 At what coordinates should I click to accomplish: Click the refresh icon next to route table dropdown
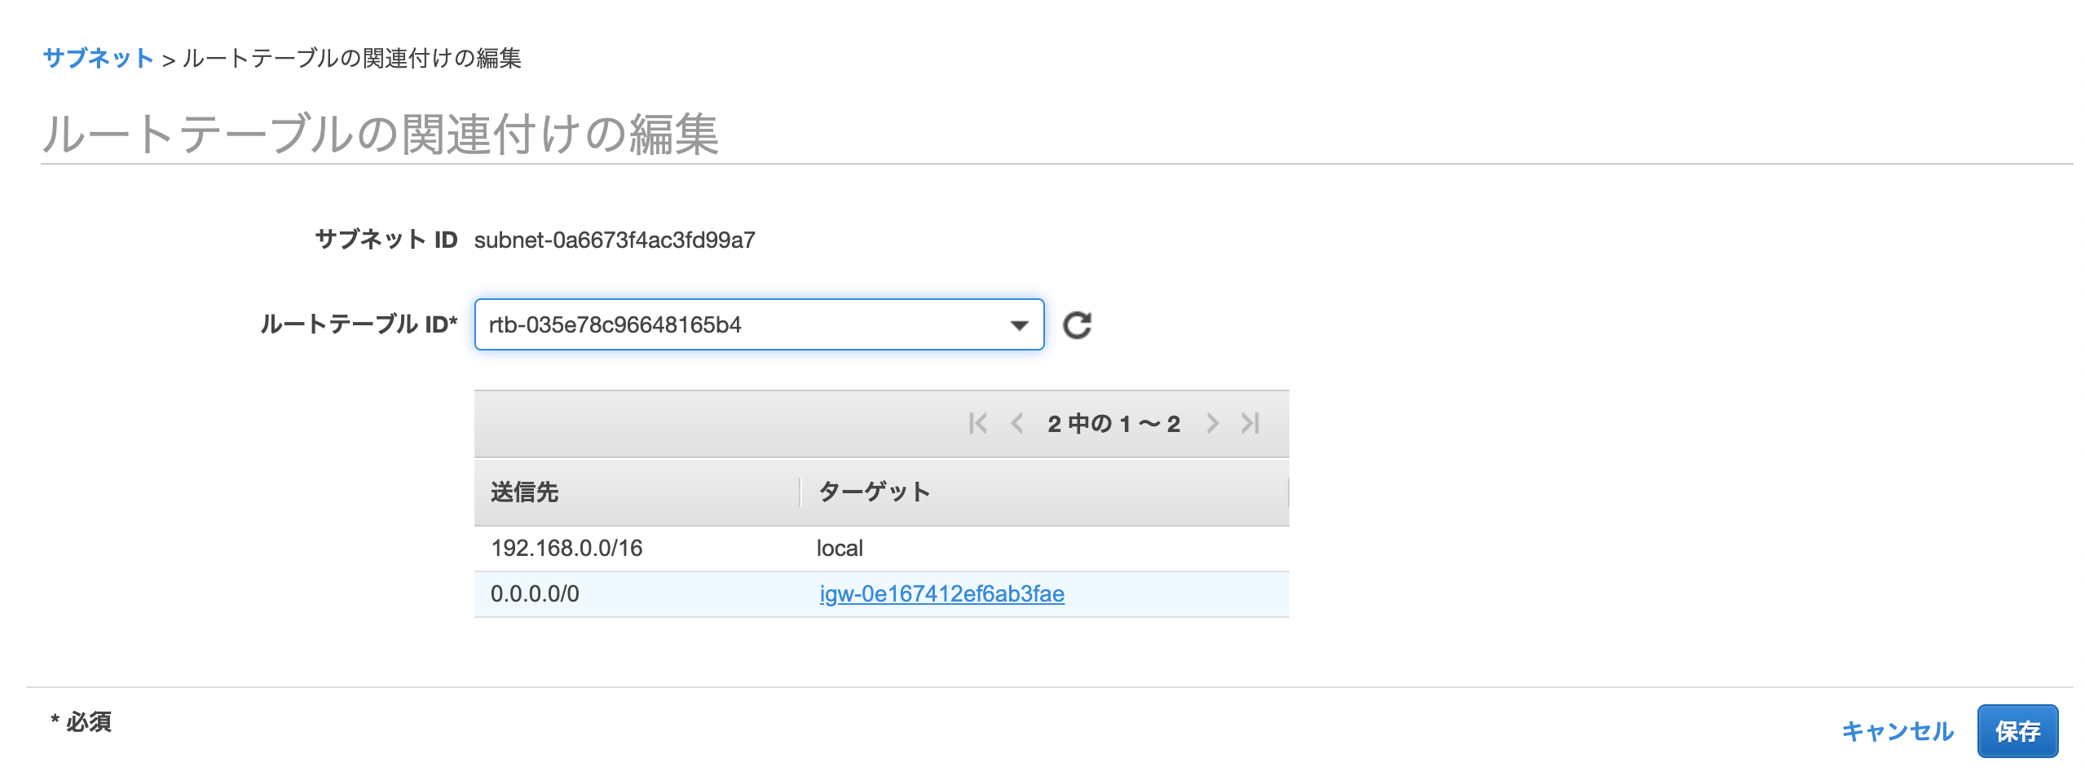(x=1077, y=325)
